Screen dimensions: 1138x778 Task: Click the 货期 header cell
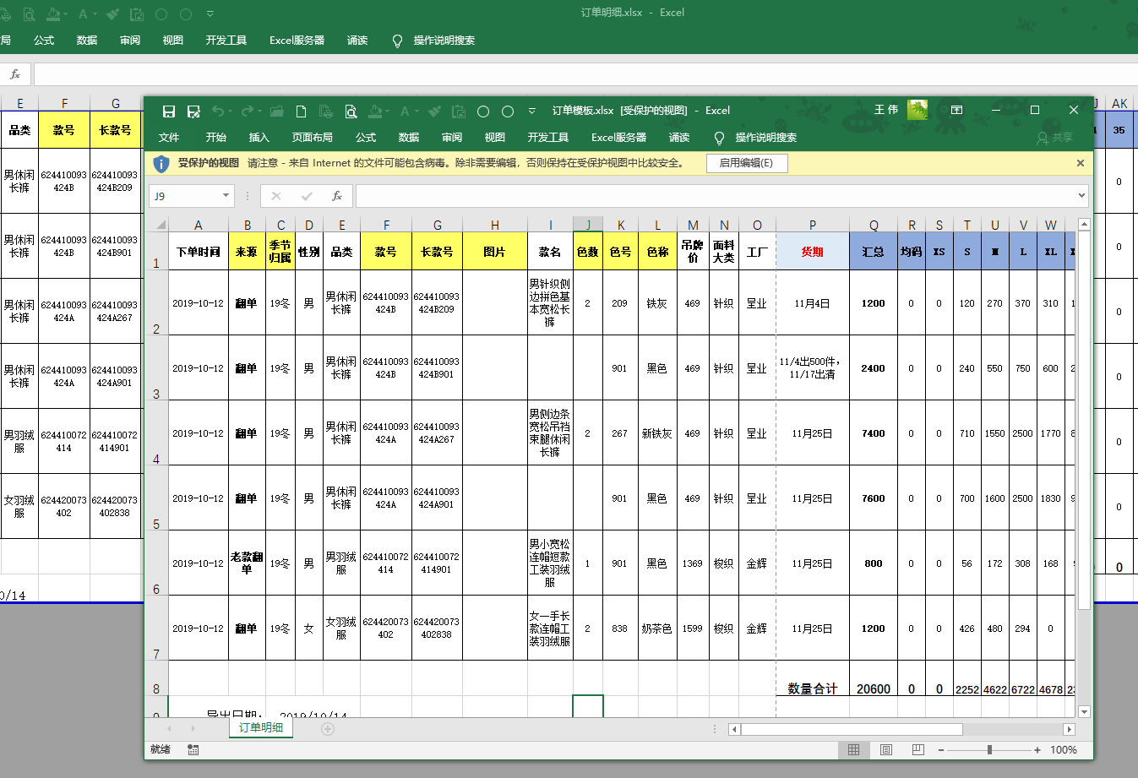[x=813, y=252]
